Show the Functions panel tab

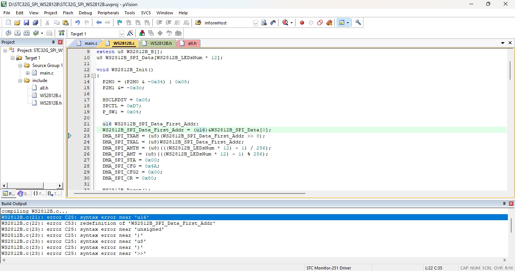pyautogui.click(x=39, y=193)
